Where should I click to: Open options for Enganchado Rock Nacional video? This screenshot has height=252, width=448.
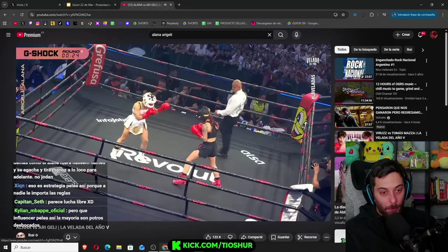coord(426,61)
